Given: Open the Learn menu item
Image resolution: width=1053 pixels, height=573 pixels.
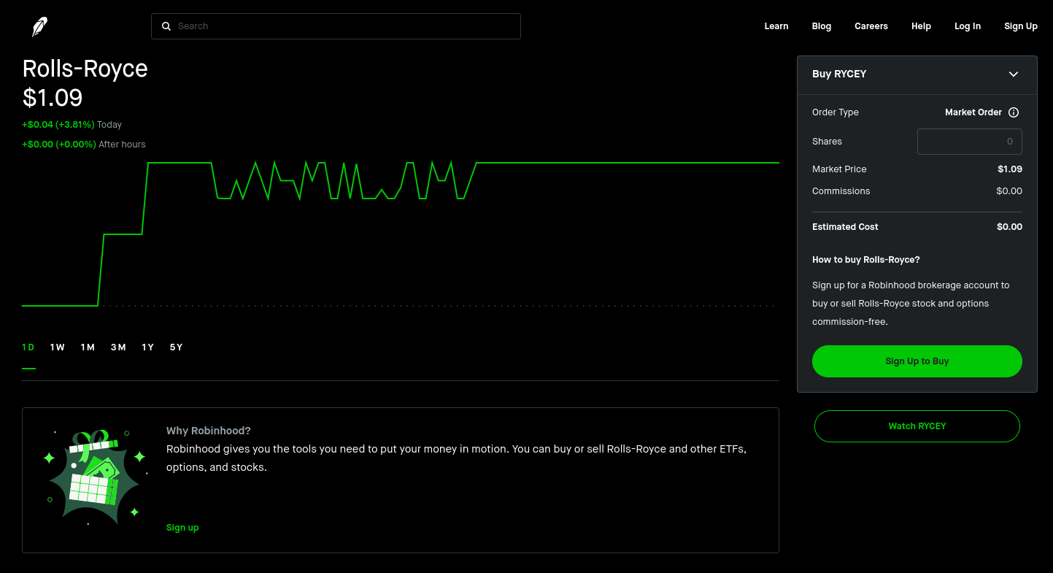Looking at the screenshot, I should [776, 26].
